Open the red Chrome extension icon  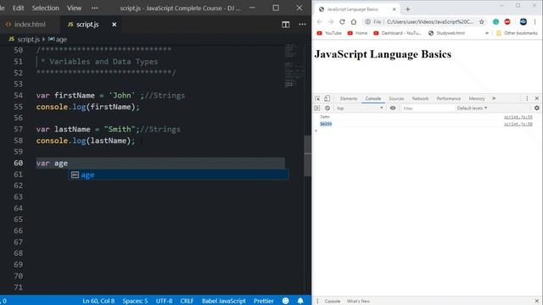click(x=507, y=22)
